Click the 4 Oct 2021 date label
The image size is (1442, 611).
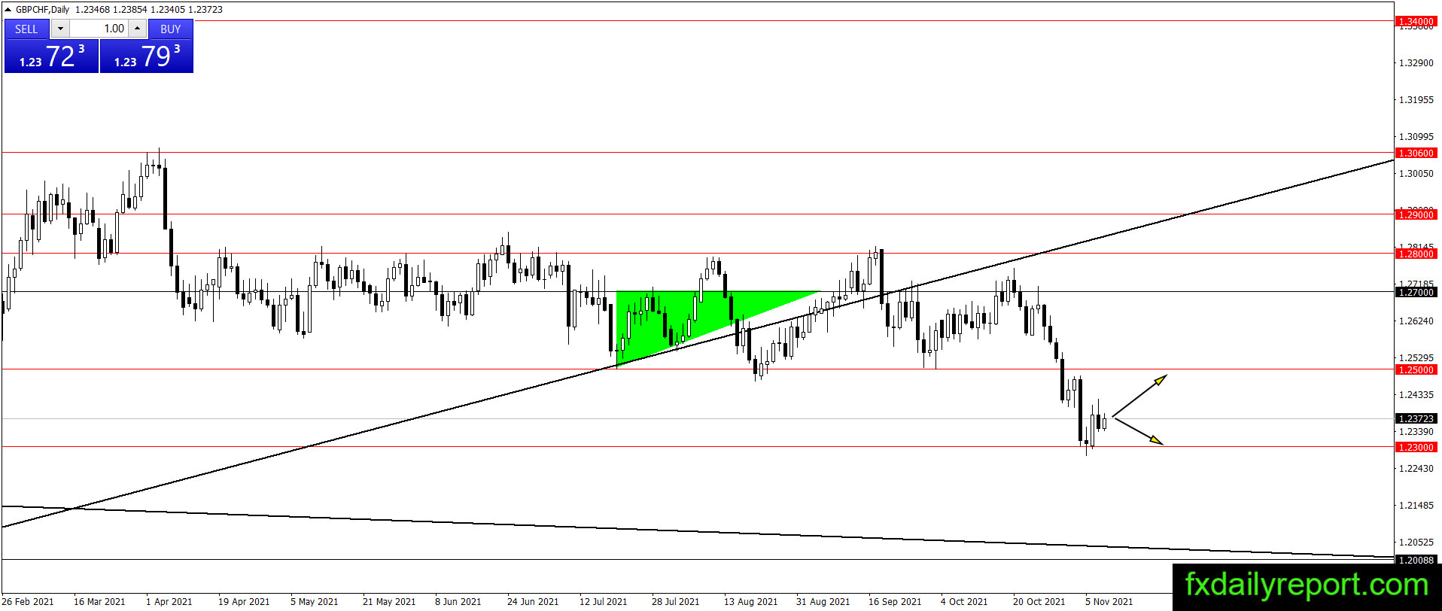964,601
